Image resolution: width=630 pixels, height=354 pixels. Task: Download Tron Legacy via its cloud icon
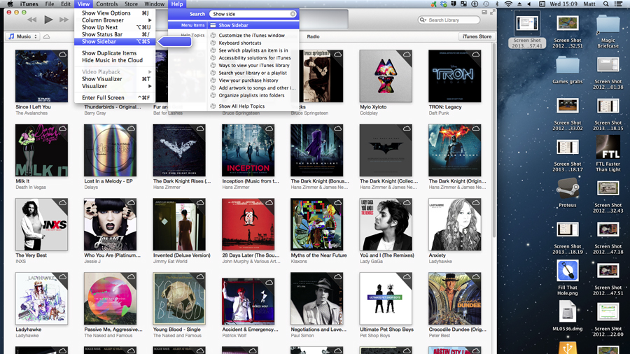point(476,54)
